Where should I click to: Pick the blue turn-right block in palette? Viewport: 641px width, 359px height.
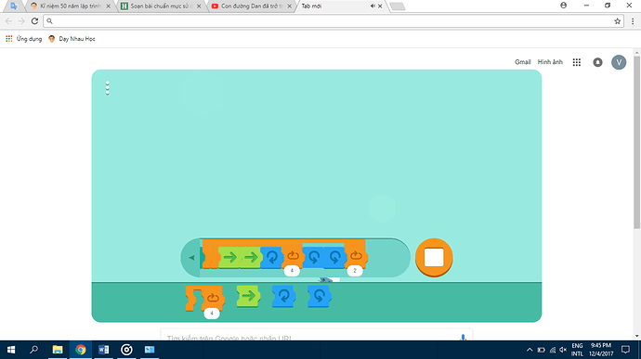pos(283,296)
